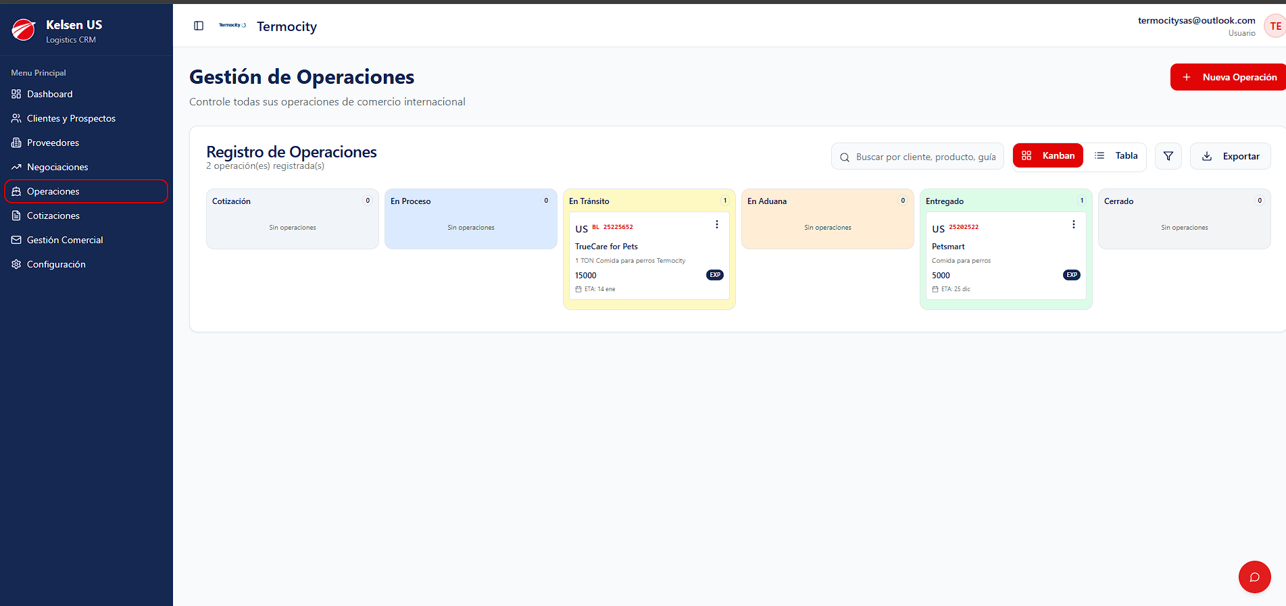Click EXP badge on Petsmart card

pos(1072,275)
